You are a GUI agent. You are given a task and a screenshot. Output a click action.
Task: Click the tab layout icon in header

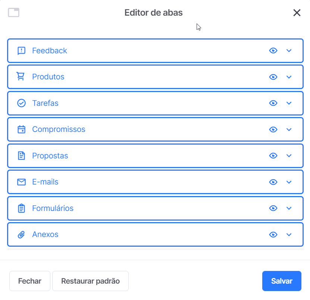click(x=14, y=13)
